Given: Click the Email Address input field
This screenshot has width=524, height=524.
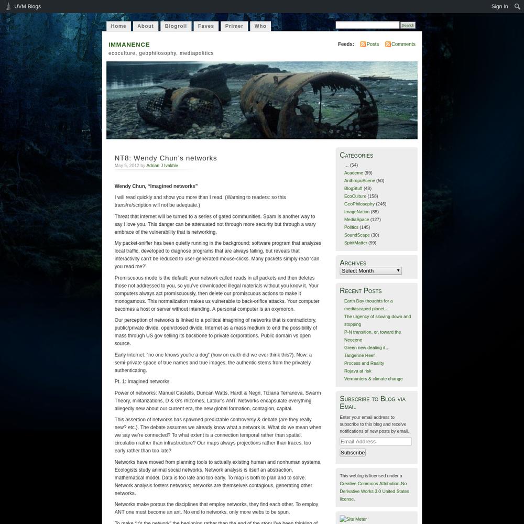Looking at the screenshot, I should pyautogui.click(x=375, y=441).
